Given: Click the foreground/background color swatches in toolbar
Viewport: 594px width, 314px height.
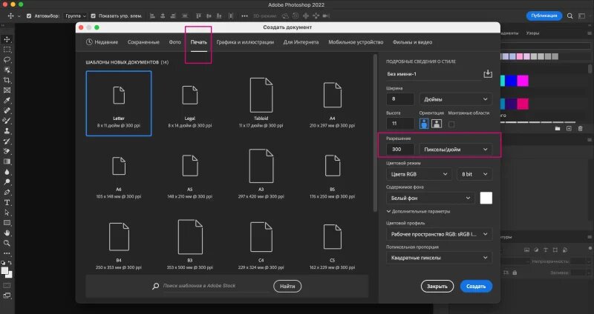Looking at the screenshot, I should 7,272.
